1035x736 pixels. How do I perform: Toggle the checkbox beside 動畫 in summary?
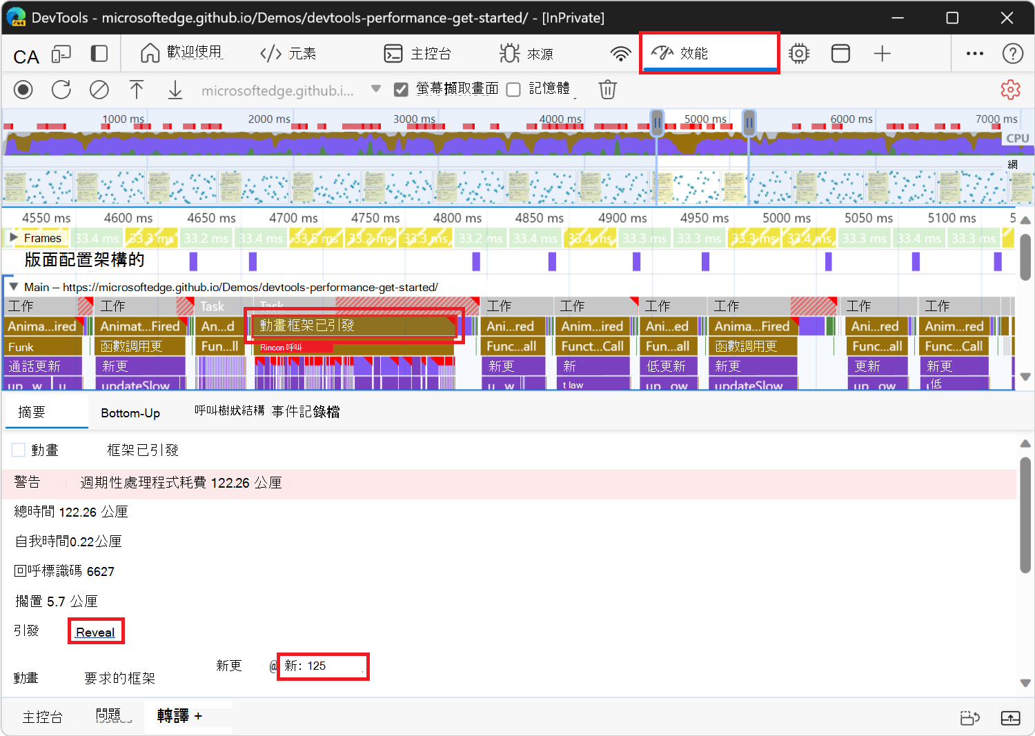point(19,450)
